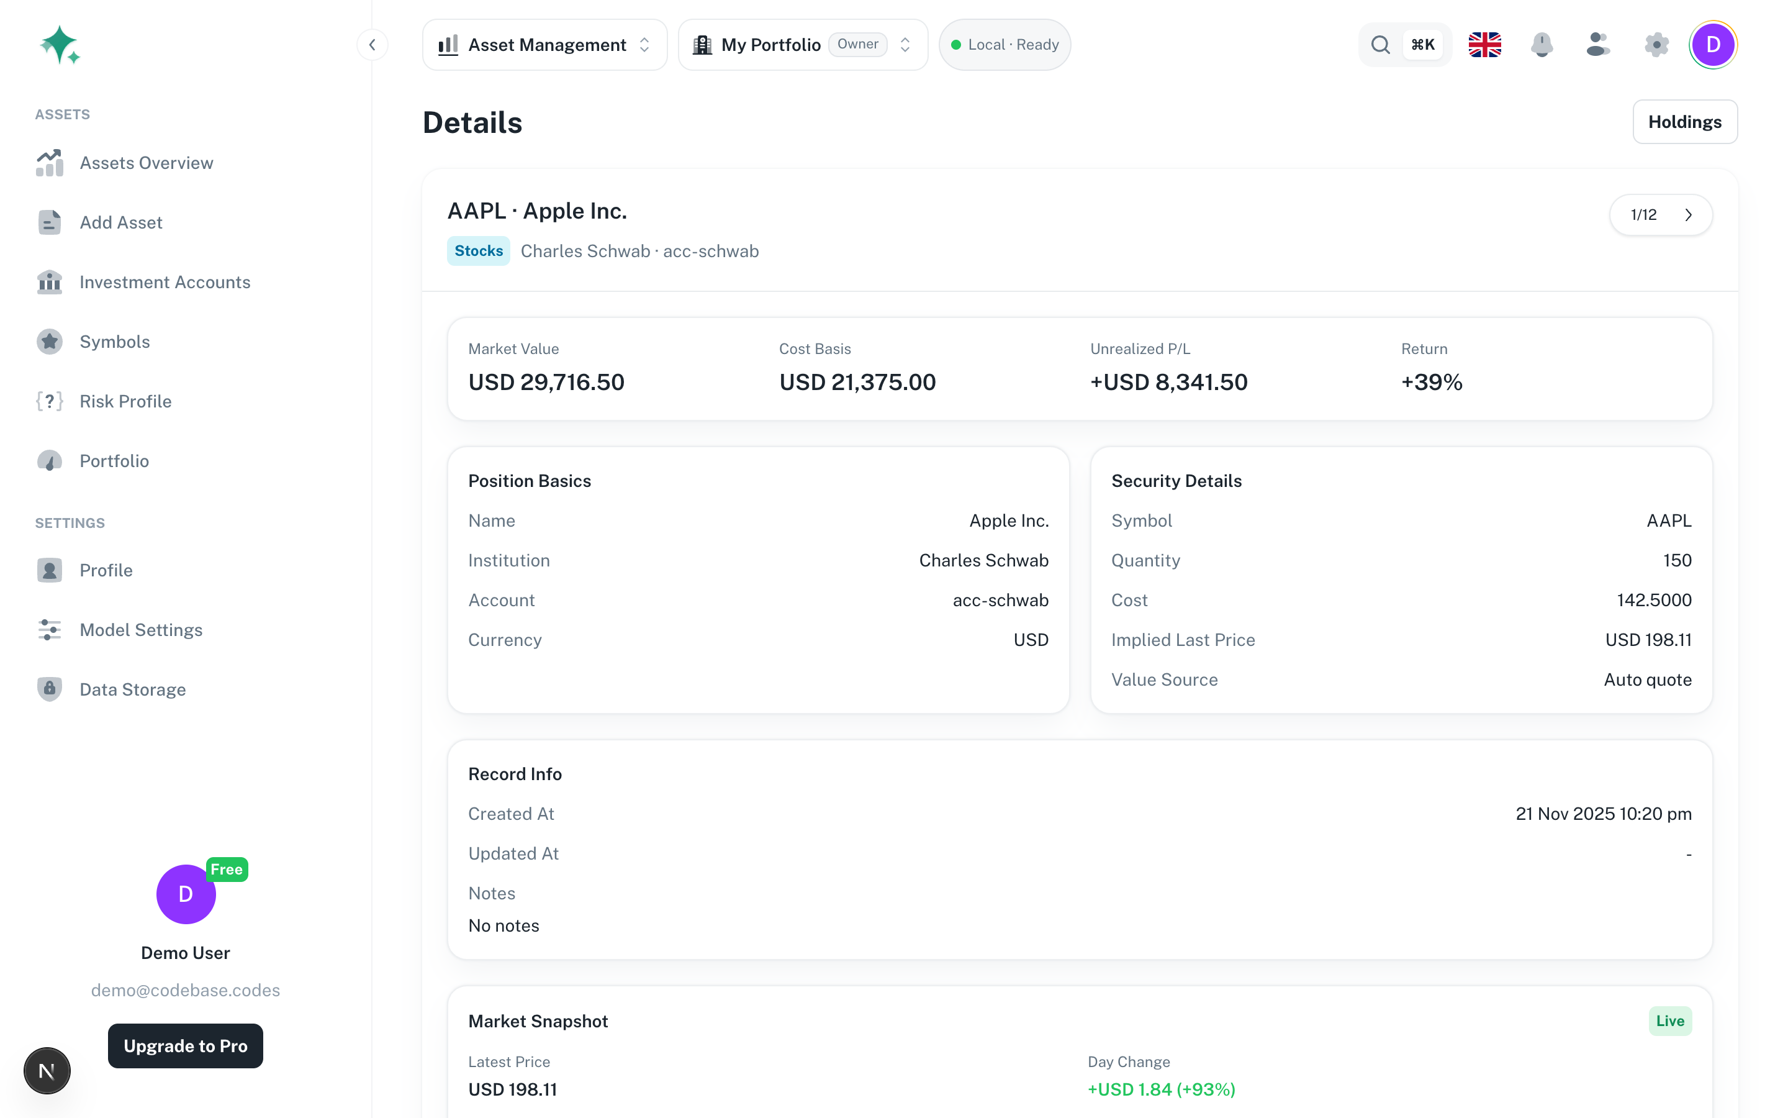Viewport: 1788px width, 1118px height.
Task: Click the Add Asset sidebar icon
Action: (x=50, y=222)
